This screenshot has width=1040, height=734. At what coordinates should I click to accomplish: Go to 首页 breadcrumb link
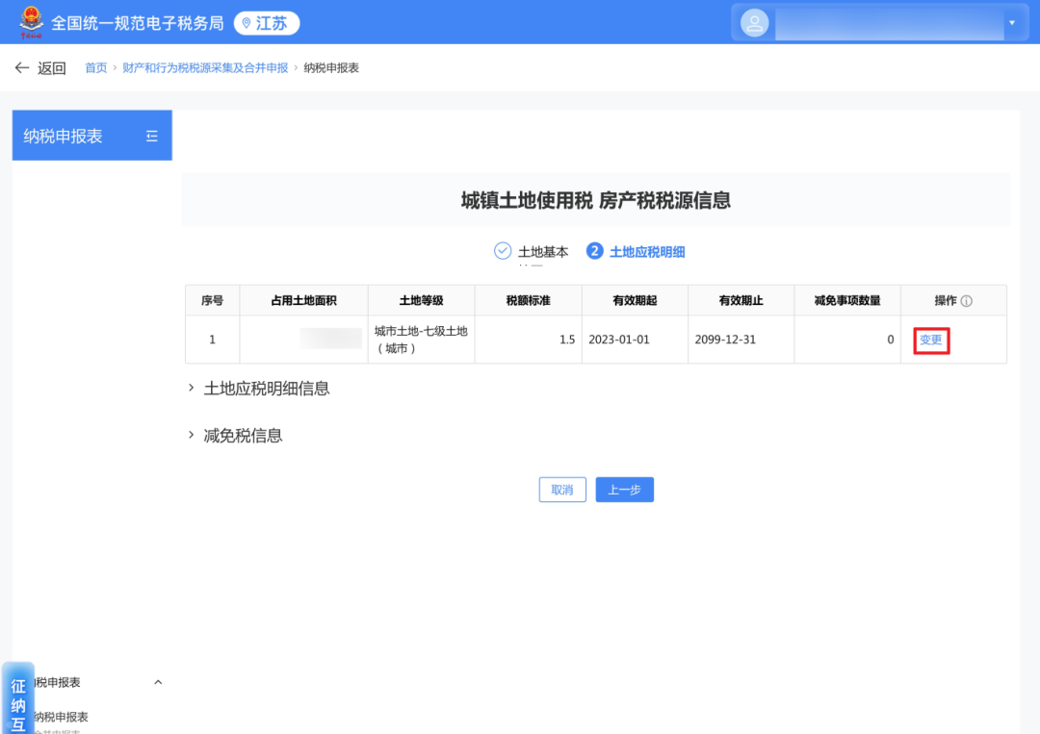pos(95,67)
